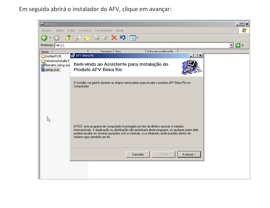This screenshot has width=270, height=208.
Task: Click the Move To folder toolbar icon
Action: (x=97, y=38)
